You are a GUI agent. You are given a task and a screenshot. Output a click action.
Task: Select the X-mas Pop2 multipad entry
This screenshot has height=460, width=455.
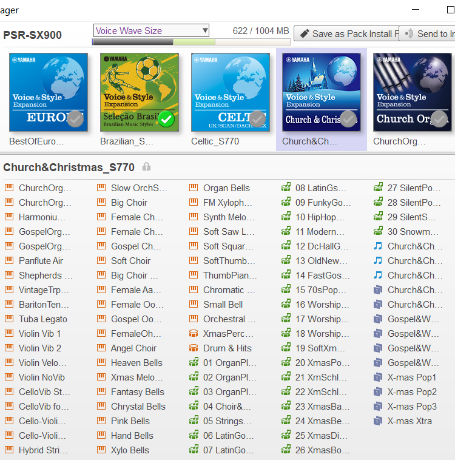click(x=405, y=392)
